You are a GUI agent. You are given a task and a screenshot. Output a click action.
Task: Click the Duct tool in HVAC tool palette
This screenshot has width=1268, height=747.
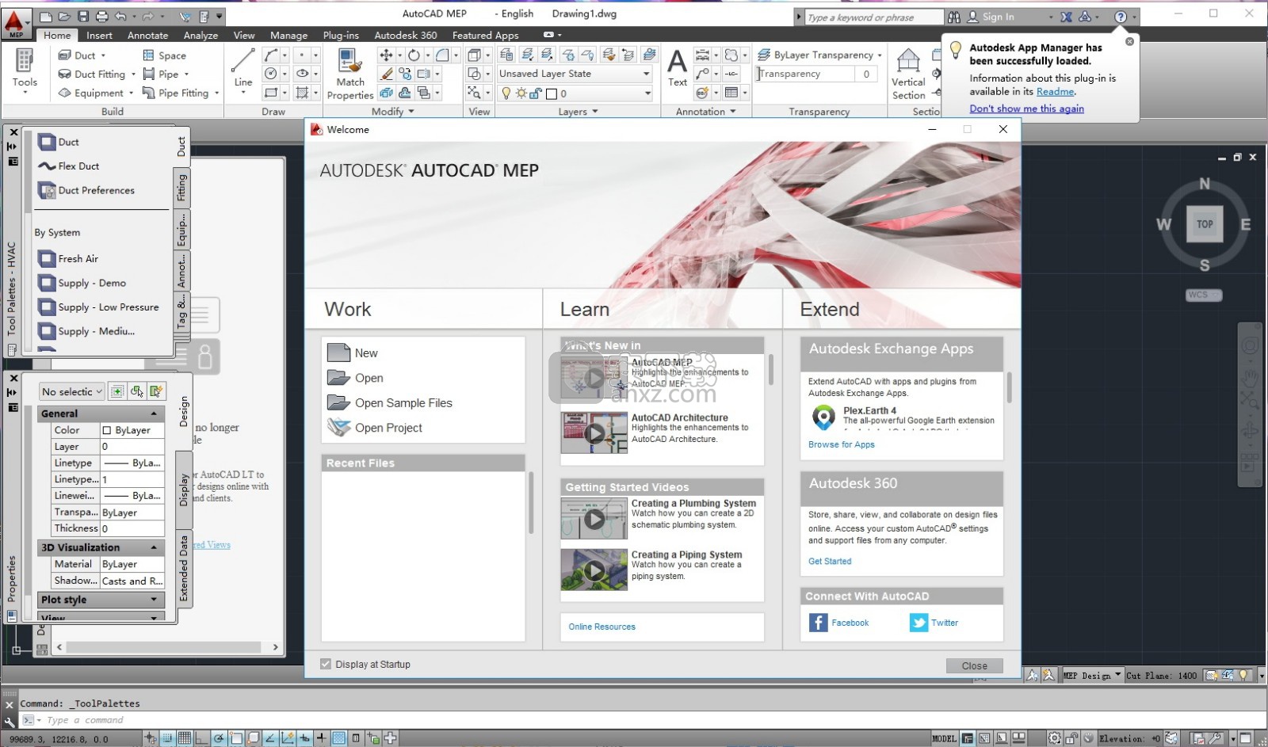point(59,143)
